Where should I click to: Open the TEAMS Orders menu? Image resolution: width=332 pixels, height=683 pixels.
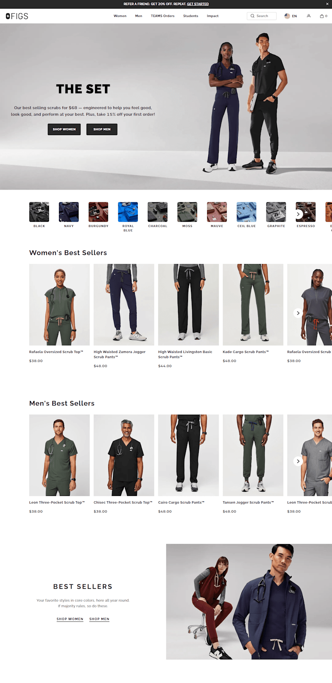coord(163,16)
